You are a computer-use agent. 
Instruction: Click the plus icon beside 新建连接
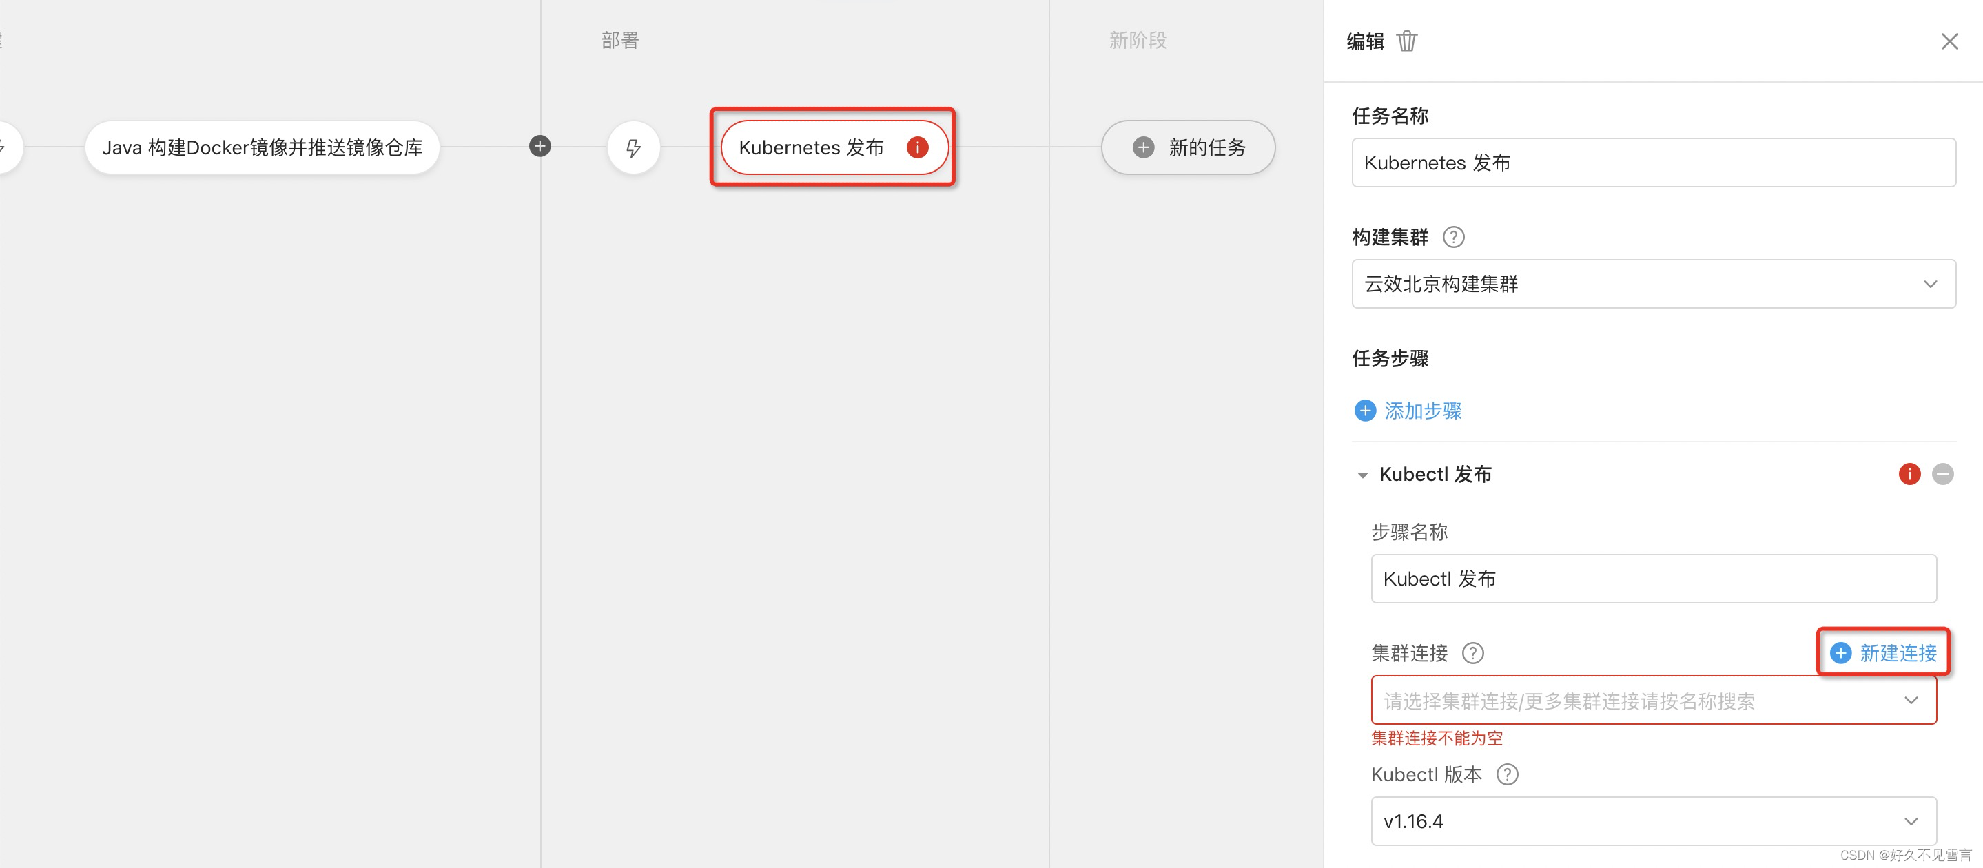1840,653
